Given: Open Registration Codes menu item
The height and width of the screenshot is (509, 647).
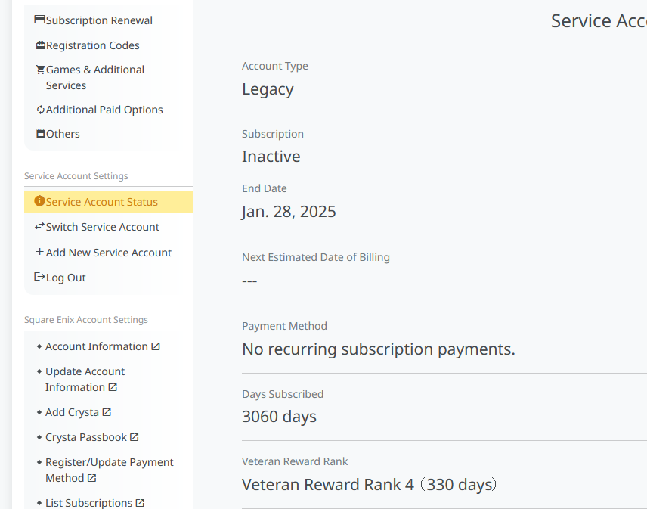Looking at the screenshot, I should point(92,45).
